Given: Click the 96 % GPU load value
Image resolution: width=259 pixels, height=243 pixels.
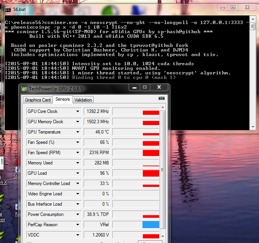Looking at the screenshot, I should [x=97, y=173].
